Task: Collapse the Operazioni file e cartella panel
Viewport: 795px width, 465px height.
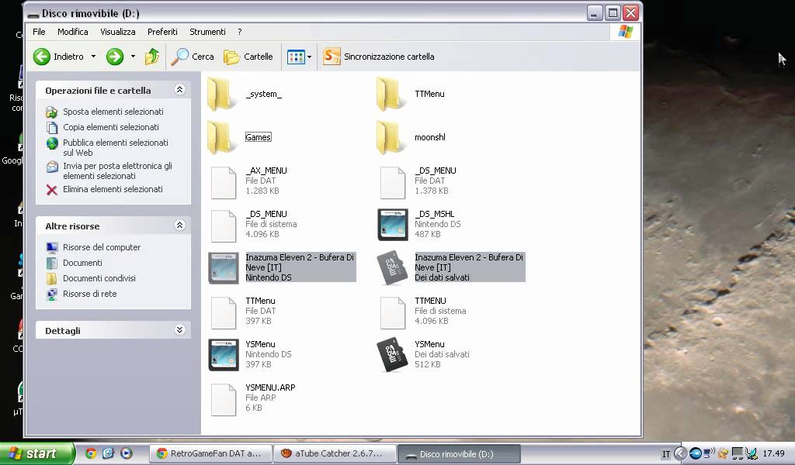Action: 179,90
